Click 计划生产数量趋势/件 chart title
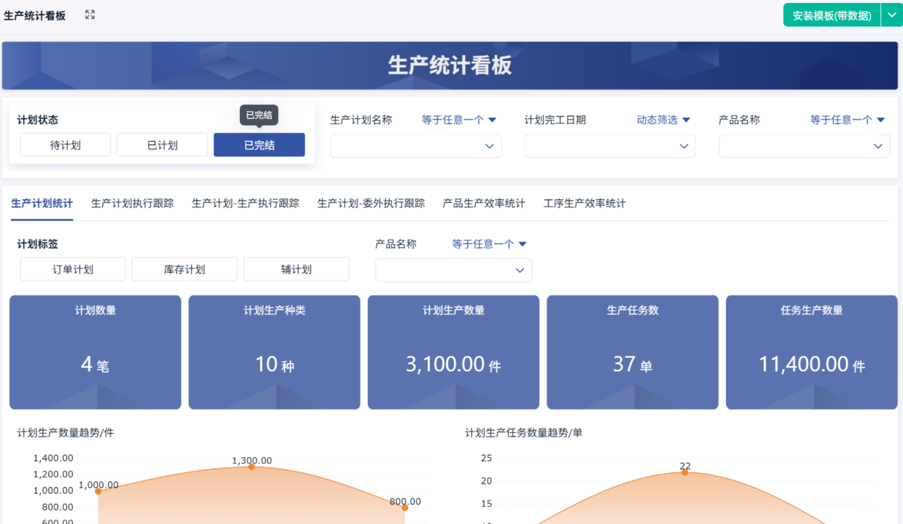This screenshot has height=524, width=903. (65, 432)
